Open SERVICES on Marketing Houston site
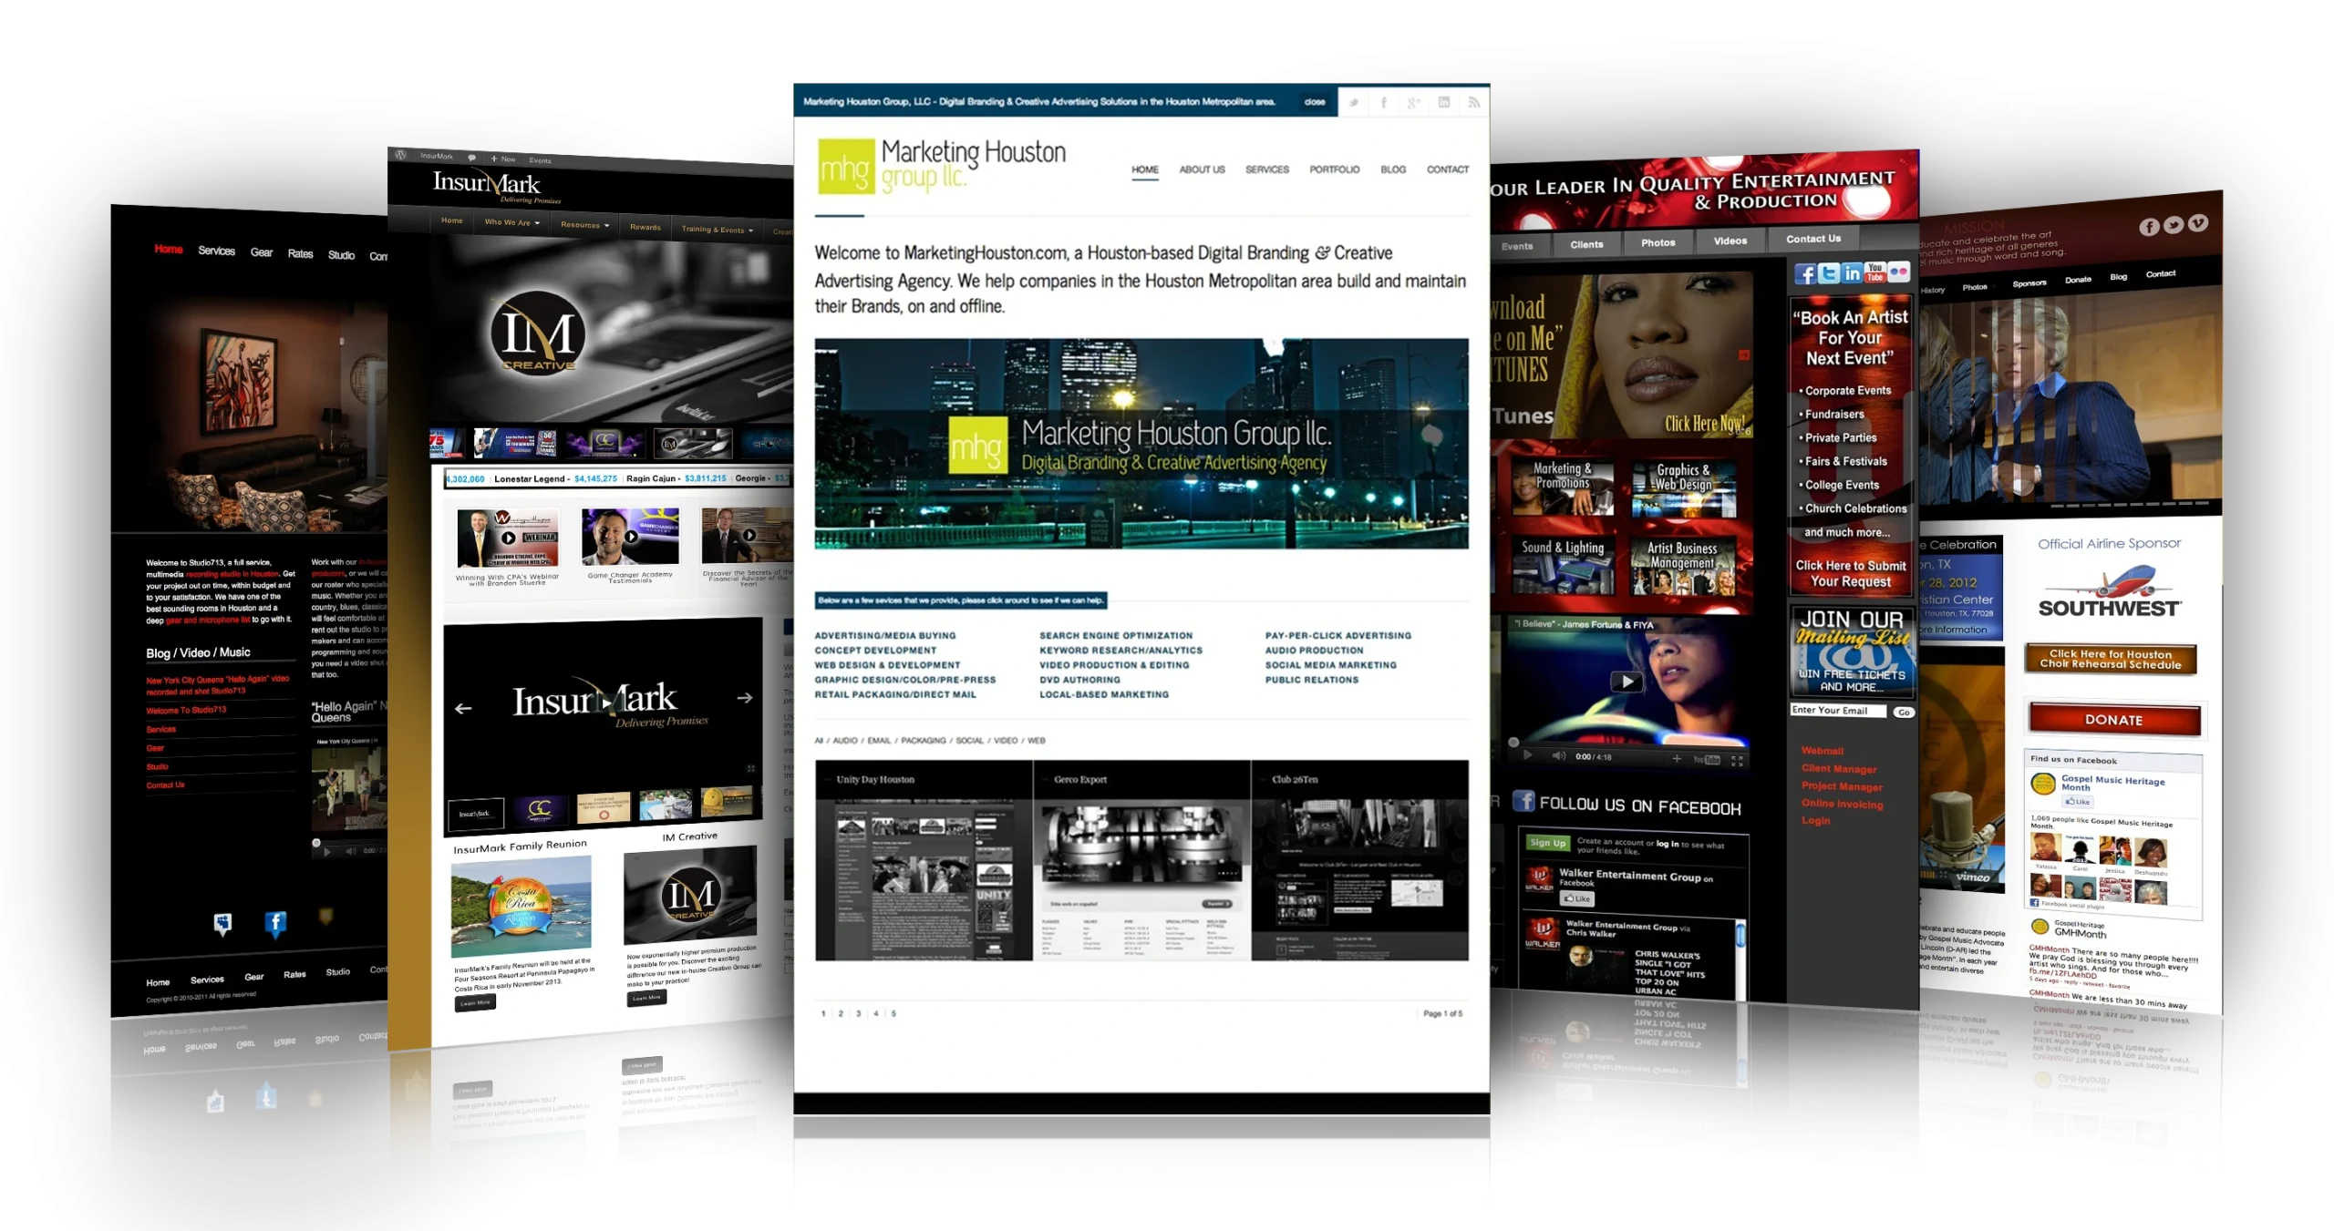 (x=1267, y=169)
